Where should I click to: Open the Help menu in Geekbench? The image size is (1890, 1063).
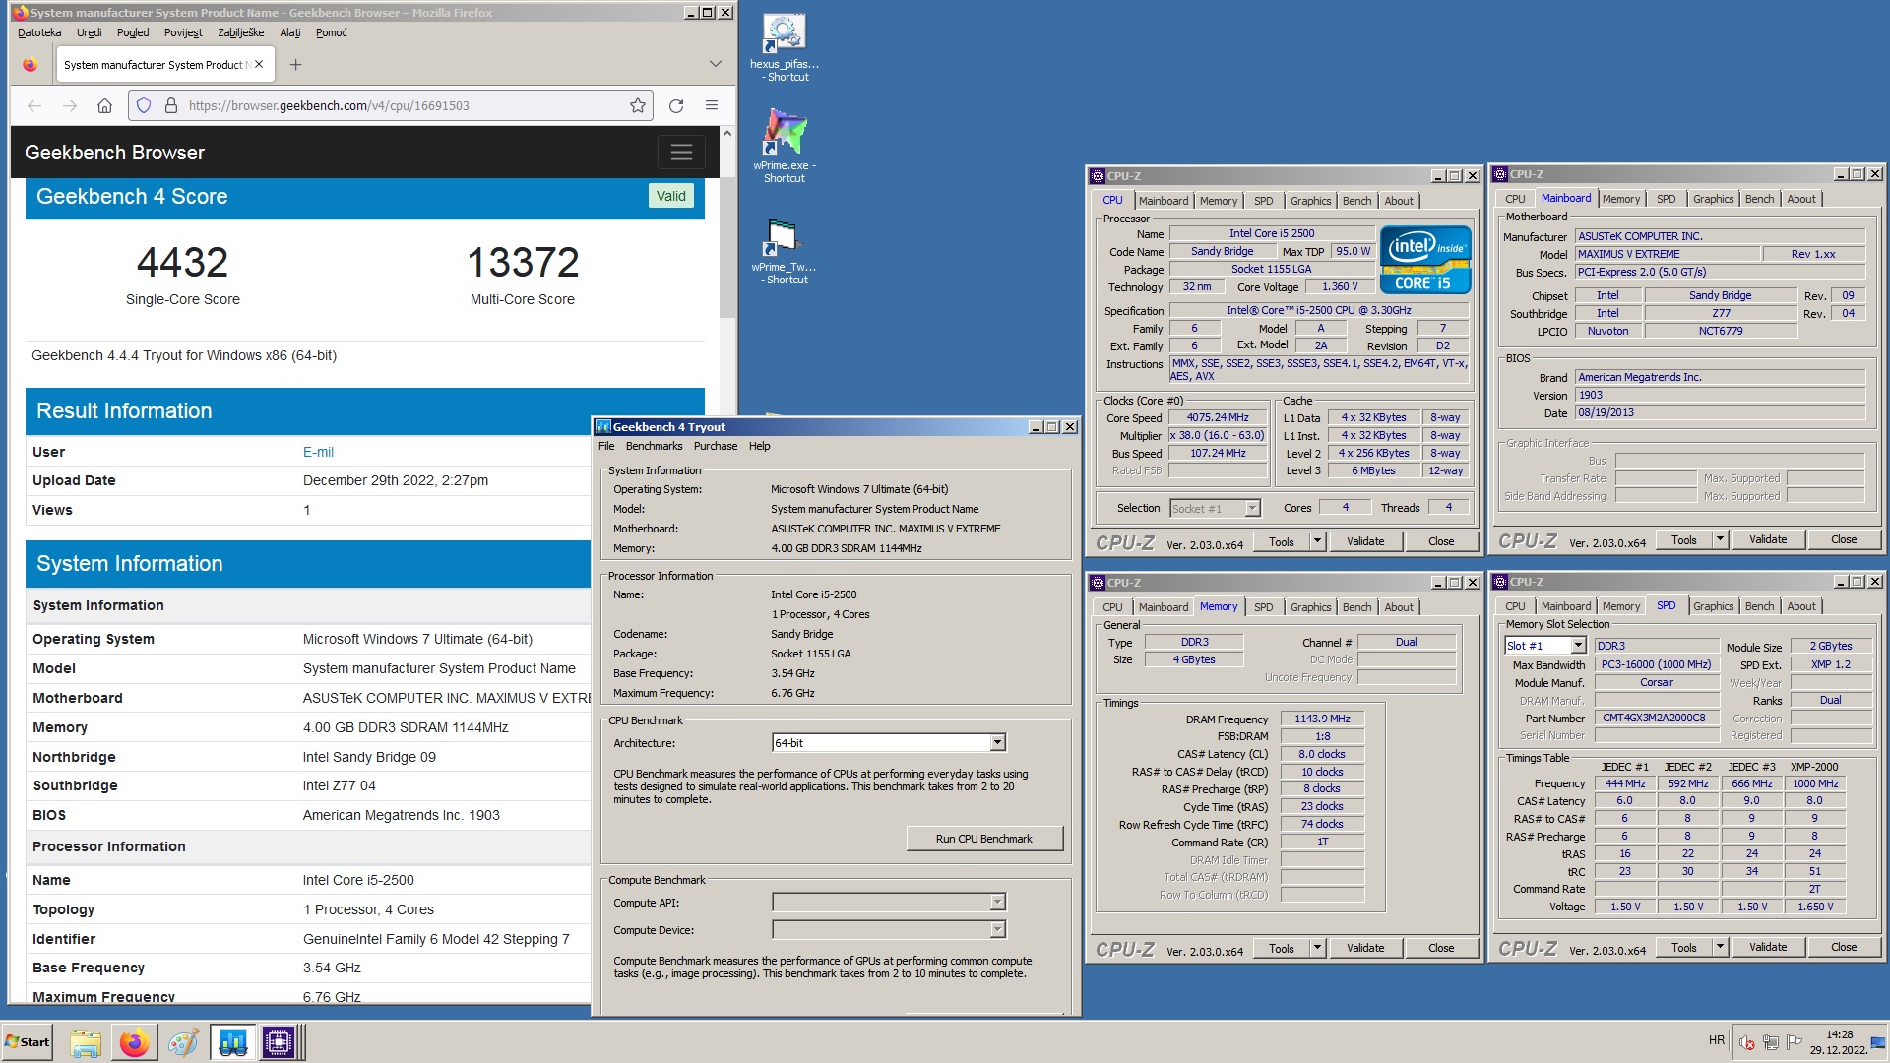pyautogui.click(x=759, y=446)
